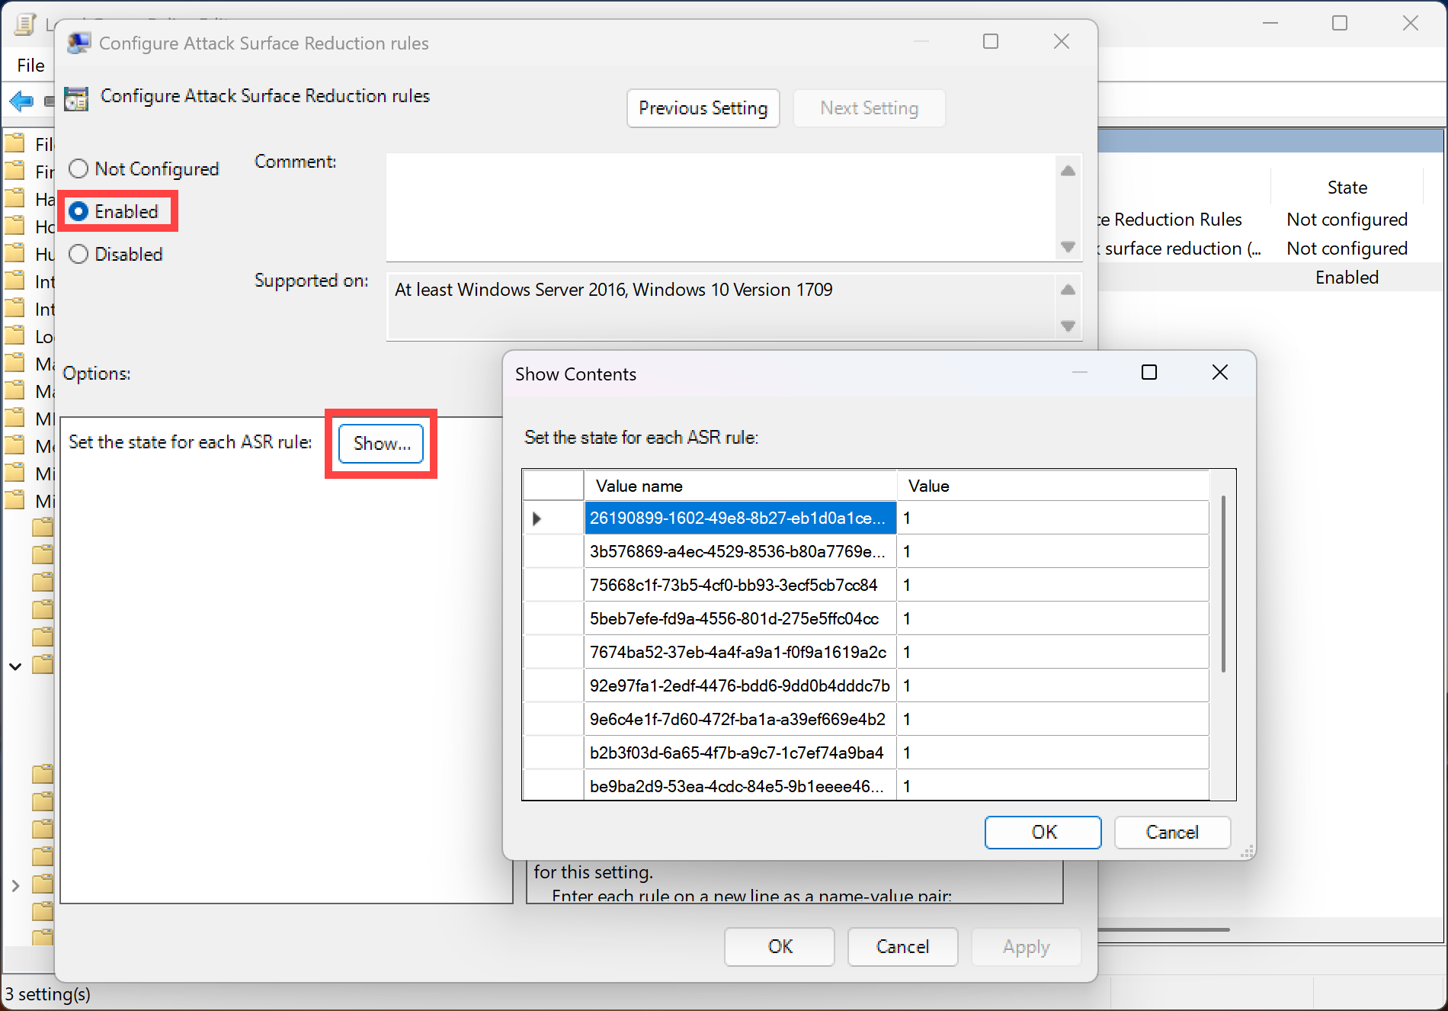Select rule 7674ba52-37eb-4a4f-a9a1-f0f9a1619a2c
This screenshot has width=1448, height=1011.
[740, 652]
